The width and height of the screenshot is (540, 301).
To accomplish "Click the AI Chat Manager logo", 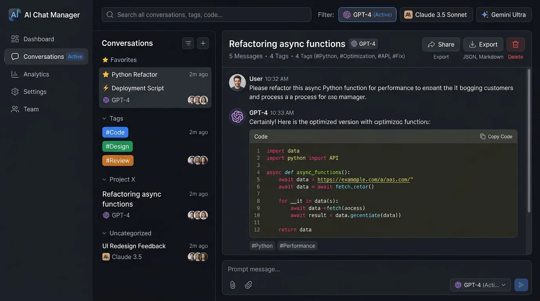I will [x=15, y=15].
